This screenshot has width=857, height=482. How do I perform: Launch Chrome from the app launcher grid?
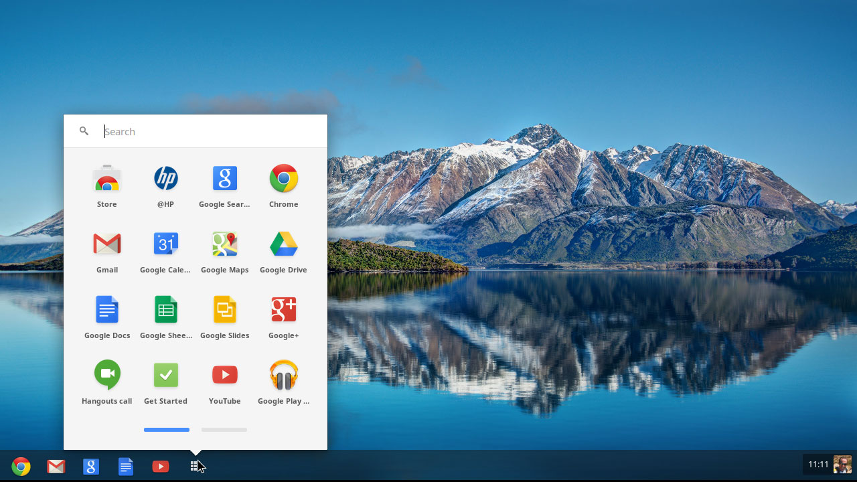(x=284, y=179)
